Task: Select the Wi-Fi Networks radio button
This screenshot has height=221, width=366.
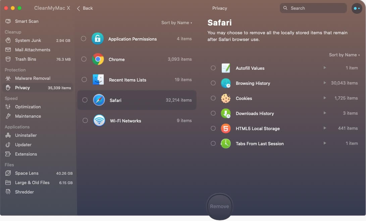Action: pos(85,120)
